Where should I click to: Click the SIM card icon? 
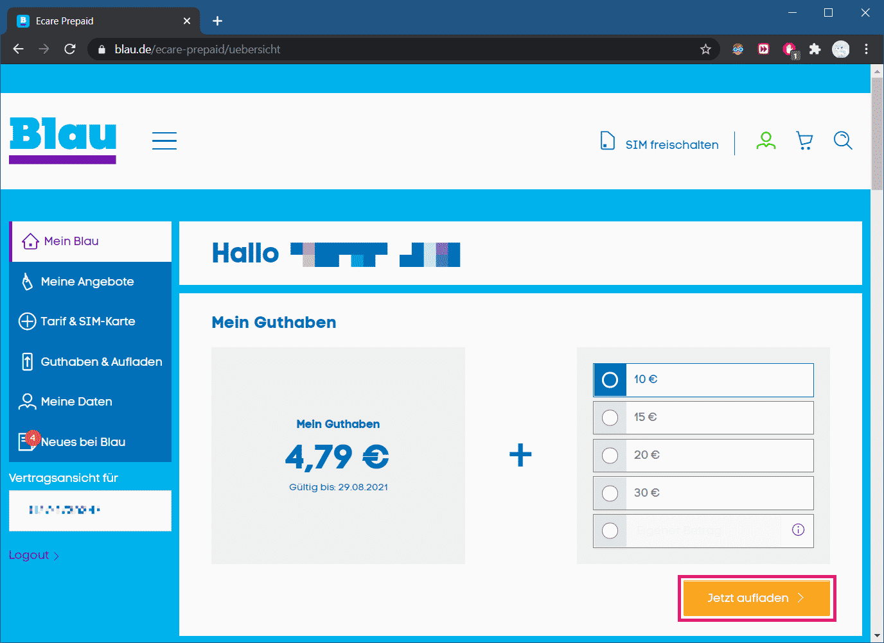click(x=607, y=141)
